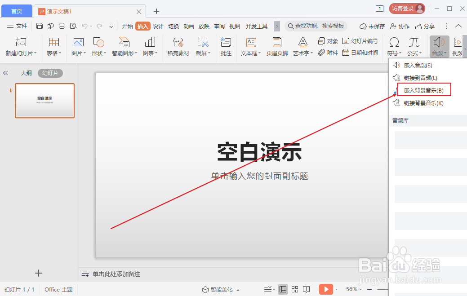The width and height of the screenshot is (467, 296).
Task: Open the 公式 formula editor
Action: 414,46
